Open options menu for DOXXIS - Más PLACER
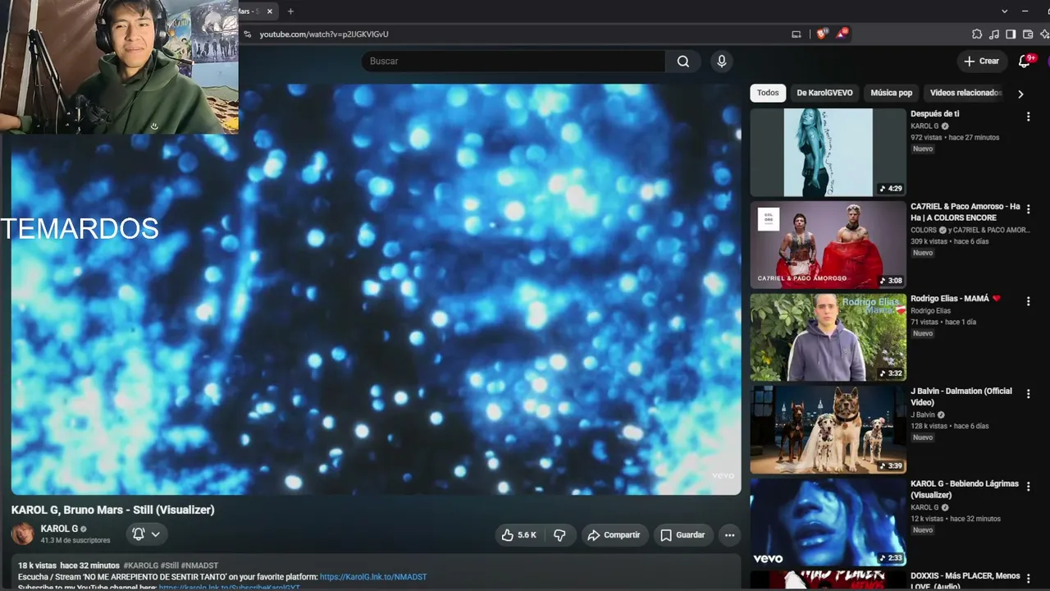 [x=1028, y=579]
